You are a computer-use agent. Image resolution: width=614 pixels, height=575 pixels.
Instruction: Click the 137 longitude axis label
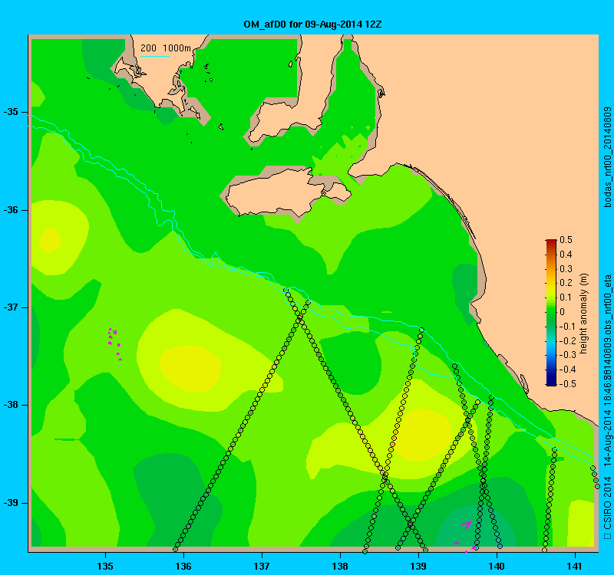coord(262,567)
